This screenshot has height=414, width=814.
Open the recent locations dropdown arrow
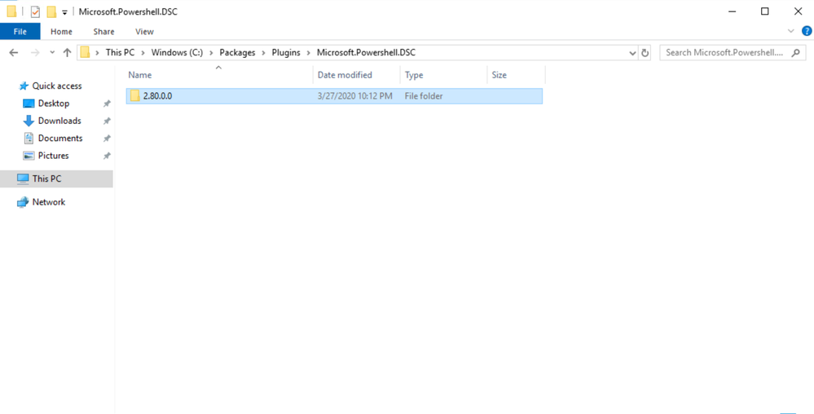click(52, 52)
